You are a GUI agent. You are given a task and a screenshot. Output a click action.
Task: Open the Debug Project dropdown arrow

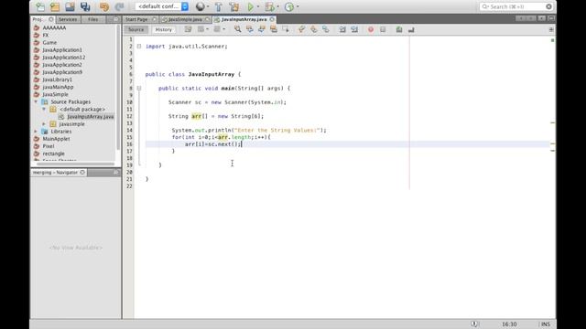coord(277,6)
